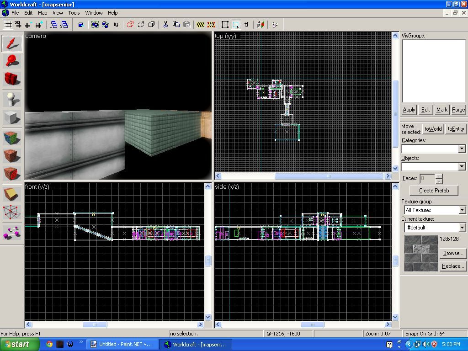Click the Create Prefab button

(x=434, y=191)
